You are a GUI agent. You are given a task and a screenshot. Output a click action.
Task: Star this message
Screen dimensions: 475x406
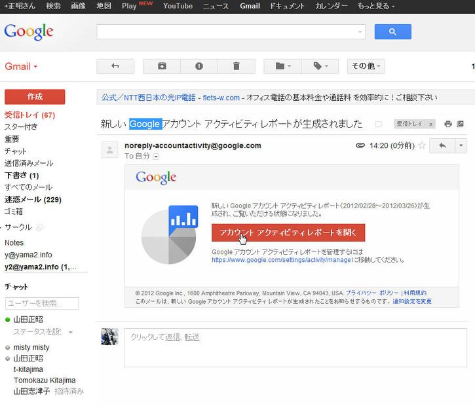pyautogui.click(x=422, y=145)
